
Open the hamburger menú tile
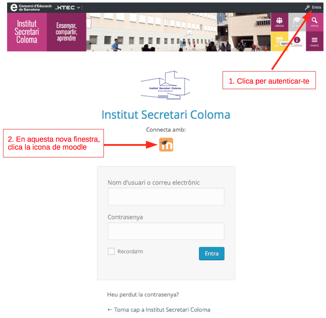click(314, 41)
